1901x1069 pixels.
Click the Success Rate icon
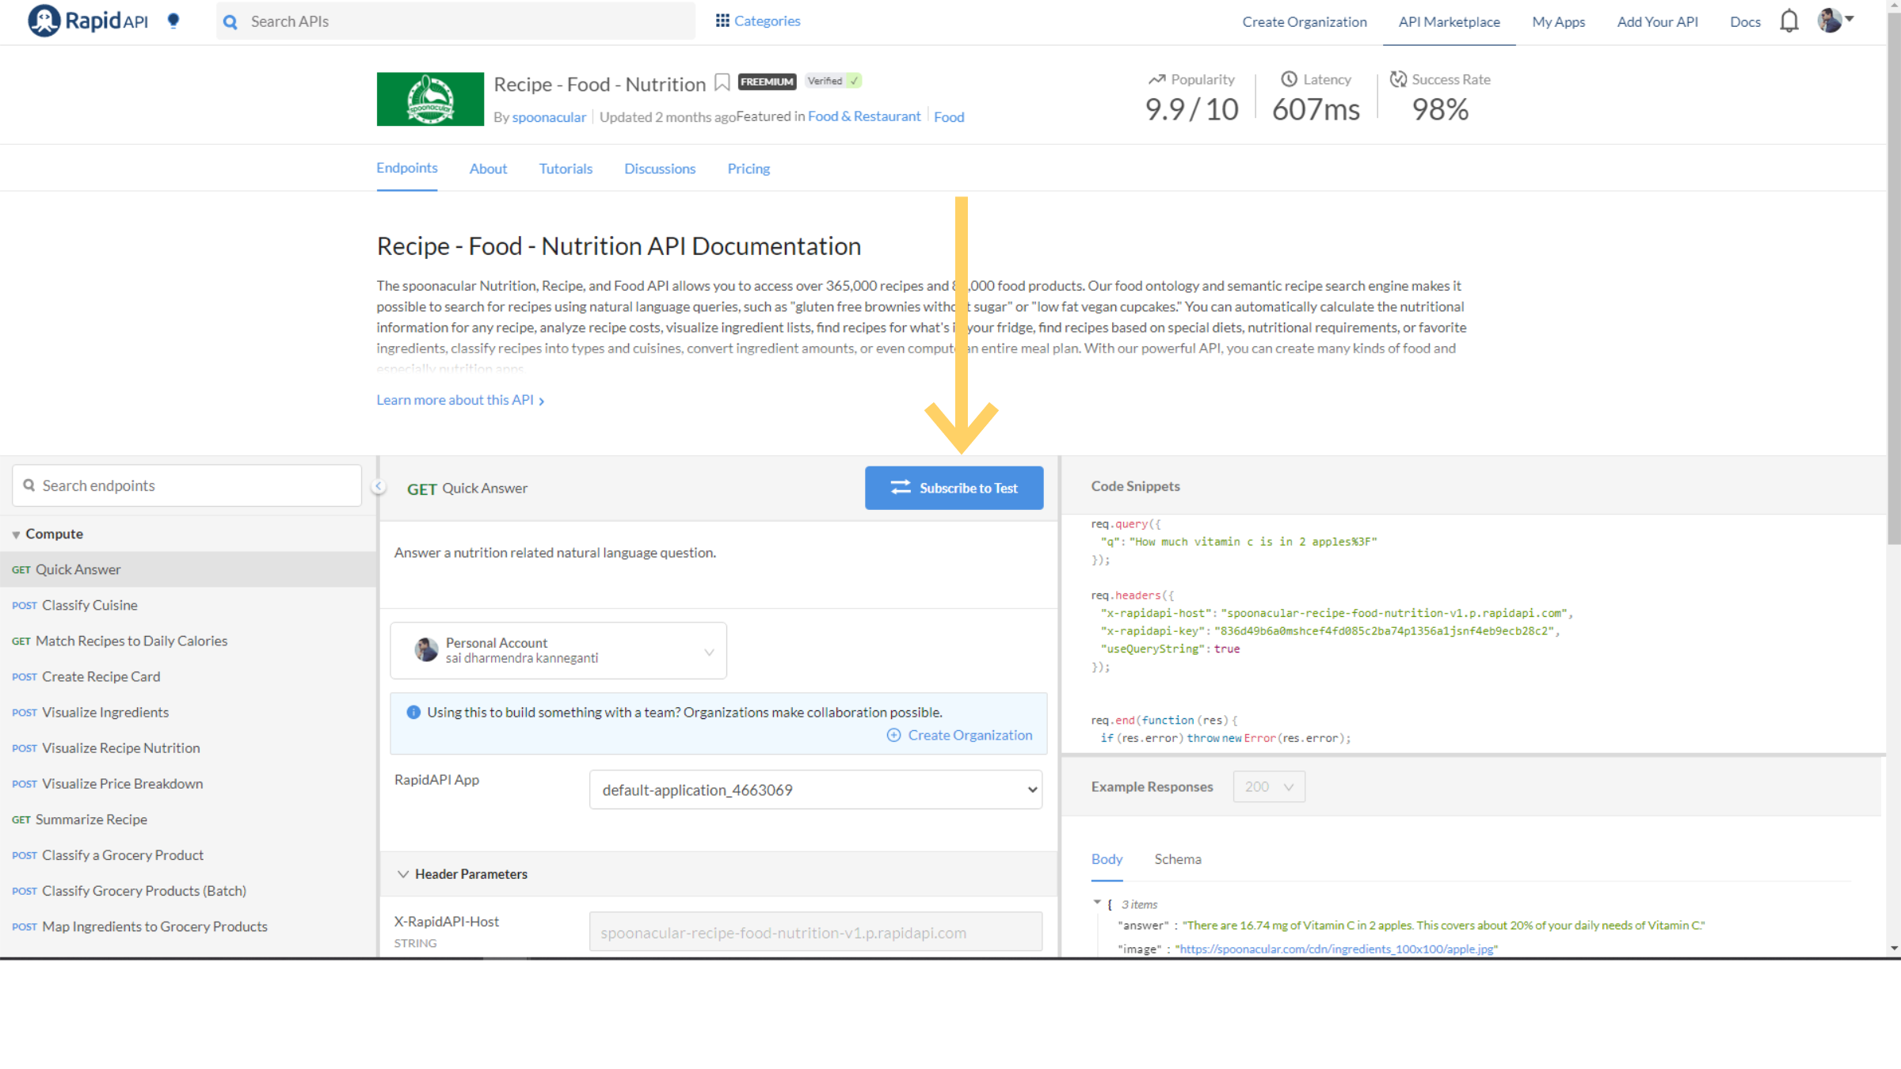(x=1398, y=79)
